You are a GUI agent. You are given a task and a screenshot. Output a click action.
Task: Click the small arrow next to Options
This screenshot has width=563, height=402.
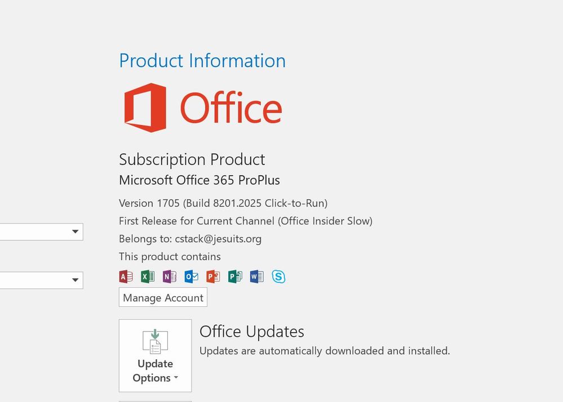coord(176,378)
